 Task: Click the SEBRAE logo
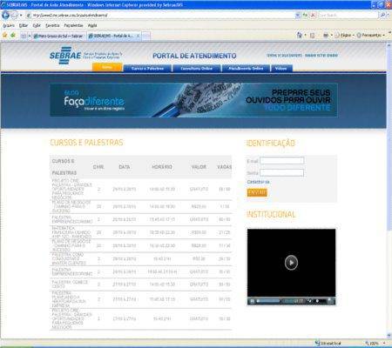65,55
